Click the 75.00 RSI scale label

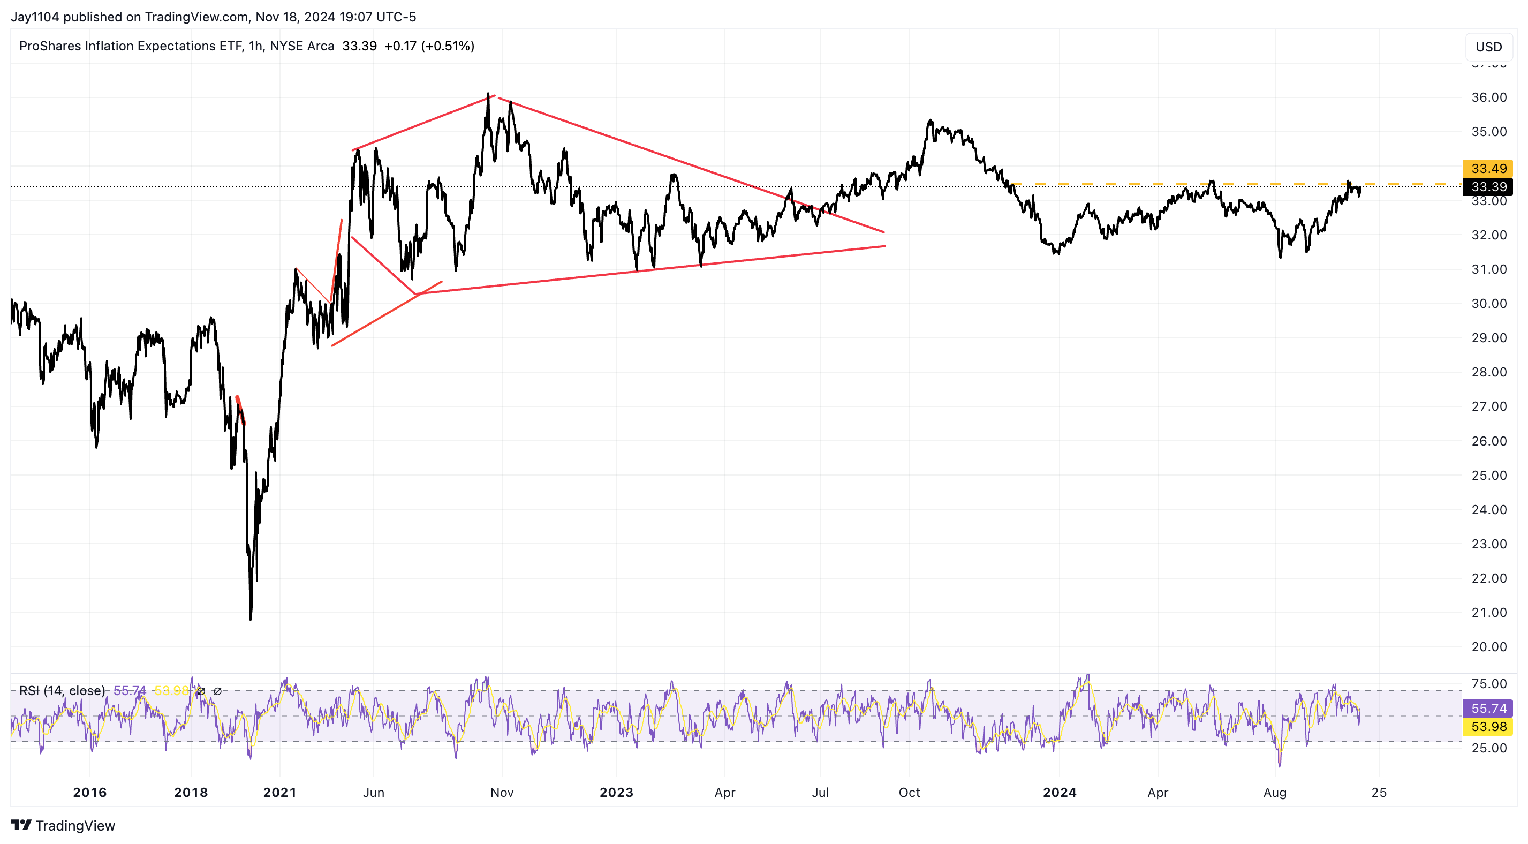pyautogui.click(x=1489, y=684)
